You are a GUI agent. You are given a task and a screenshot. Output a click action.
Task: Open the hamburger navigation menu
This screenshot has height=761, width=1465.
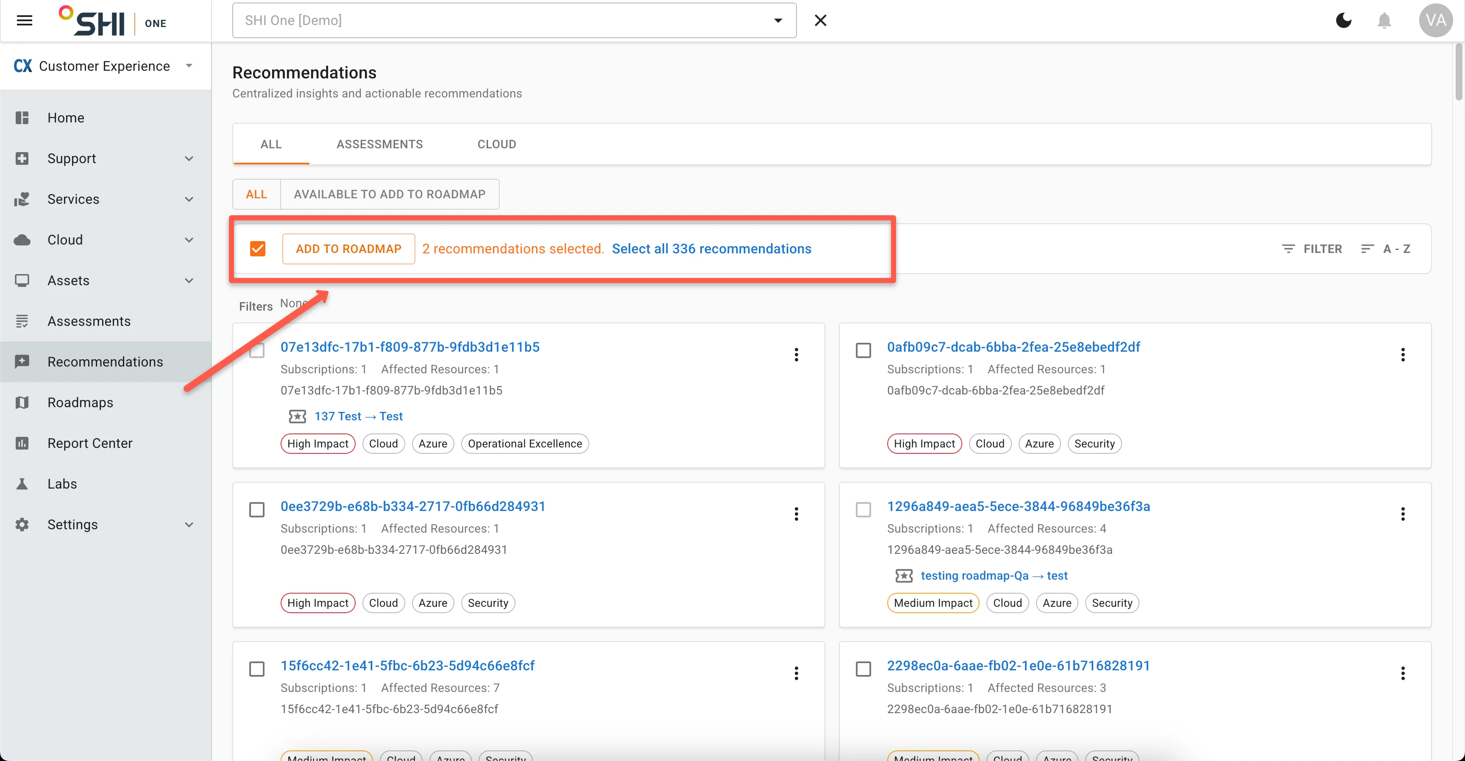click(x=25, y=21)
